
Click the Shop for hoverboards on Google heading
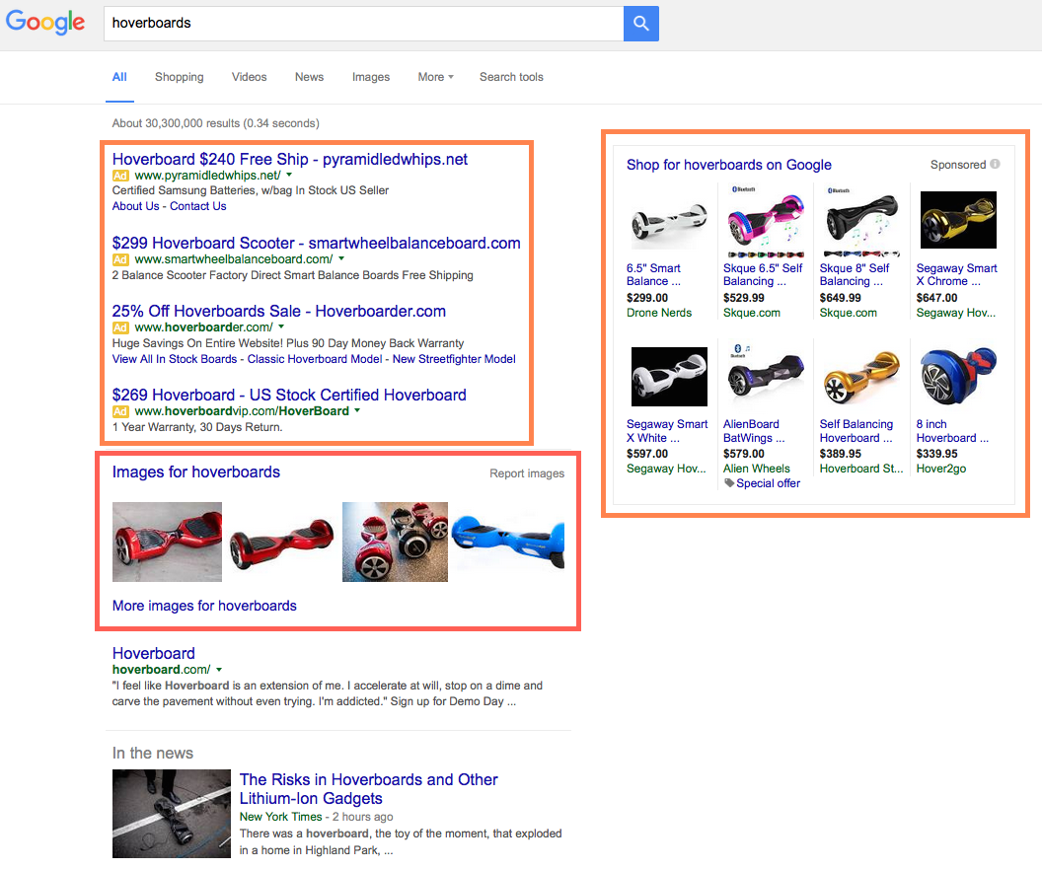729,165
